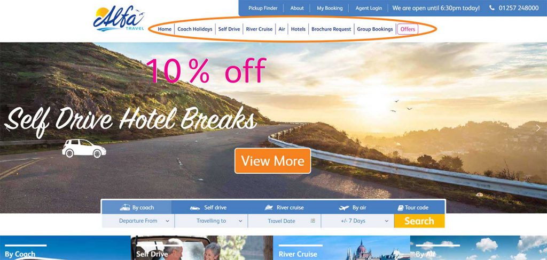Click the phone icon beside 01257 248000
Screen dimensions: 547x260
click(x=492, y=7)
